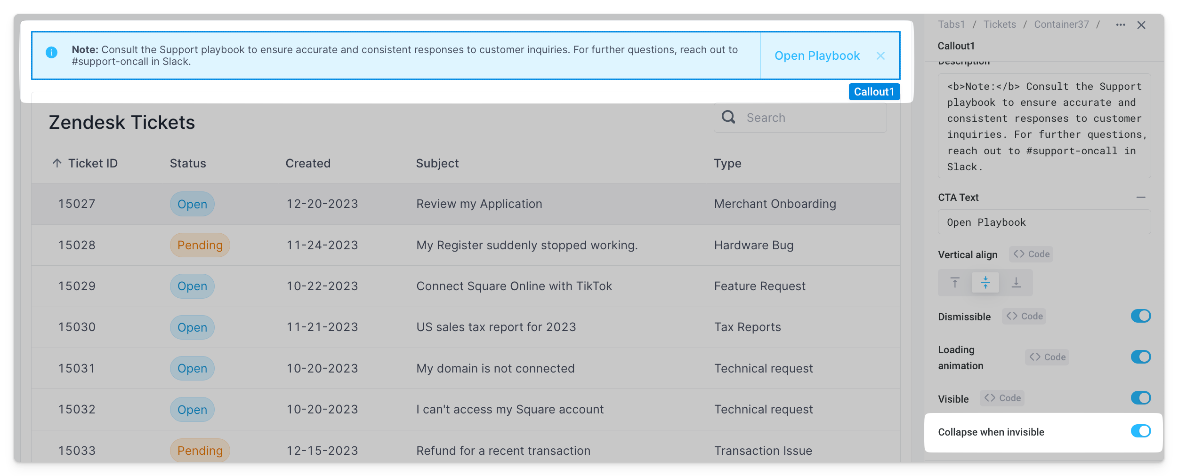1178x476 pixels.
Task: Turn off Collapse when invisible
Action: click(x=1140, y=431)
